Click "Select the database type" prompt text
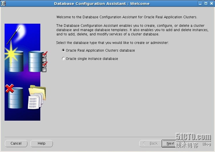This screenshot has width=215, height=152. pyautogui.click(x=112, y=43)
